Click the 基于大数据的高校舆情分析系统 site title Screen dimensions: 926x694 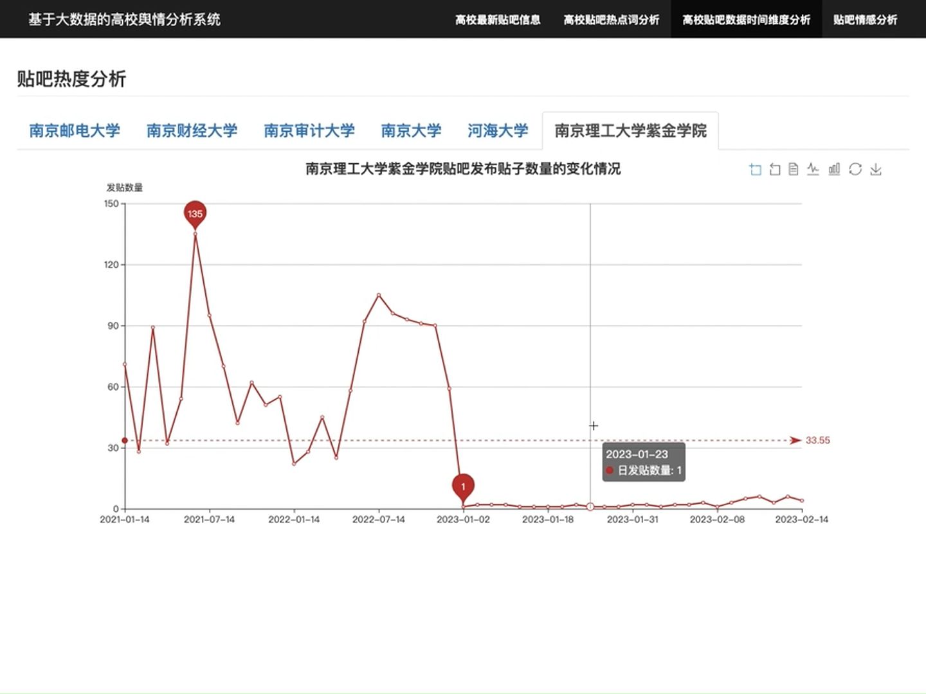[124, 19]
